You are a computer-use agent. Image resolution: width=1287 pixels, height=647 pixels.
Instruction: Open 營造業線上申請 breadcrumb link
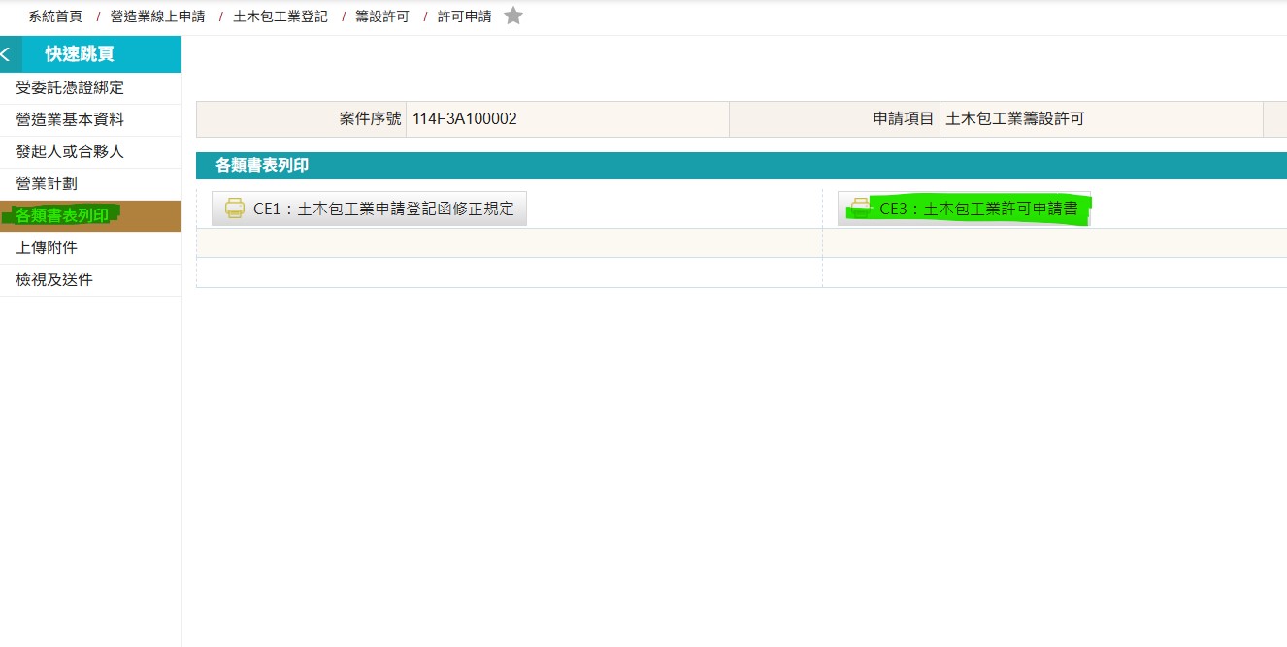click(x=157, y=16)
